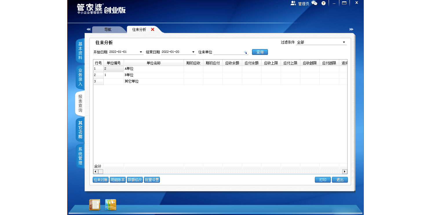This screenshot has width=431, height=215.
Task: Select the 业务录入 side tab
Action: click(x=80, y=77)
